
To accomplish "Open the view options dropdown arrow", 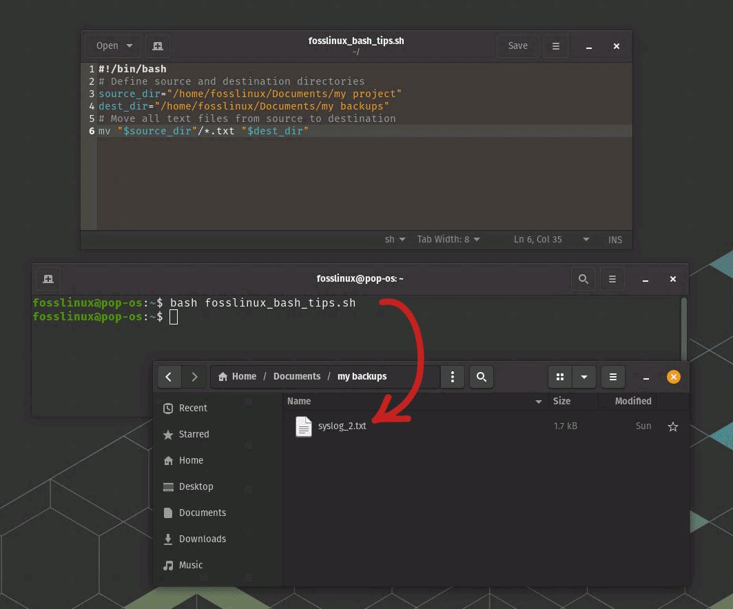I will [x=584, y=377].
